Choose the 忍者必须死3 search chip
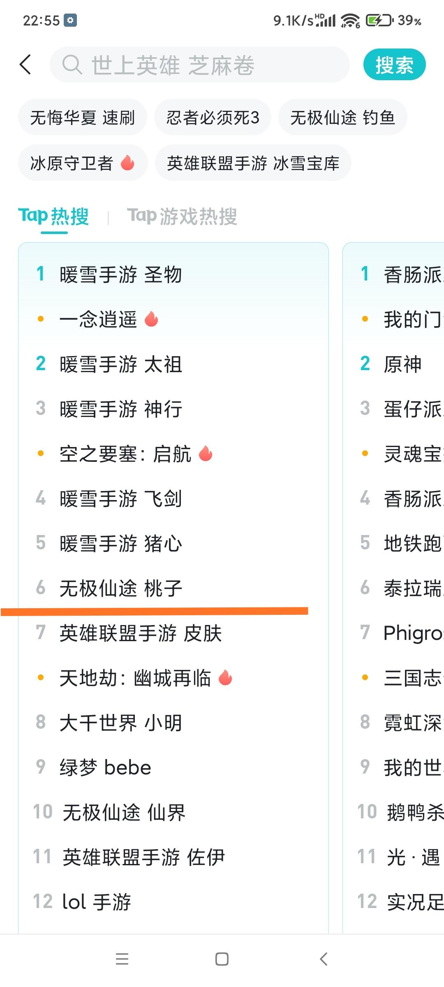Image resolution: width=444 pixels, height=987 pixels. click(213, 117)
